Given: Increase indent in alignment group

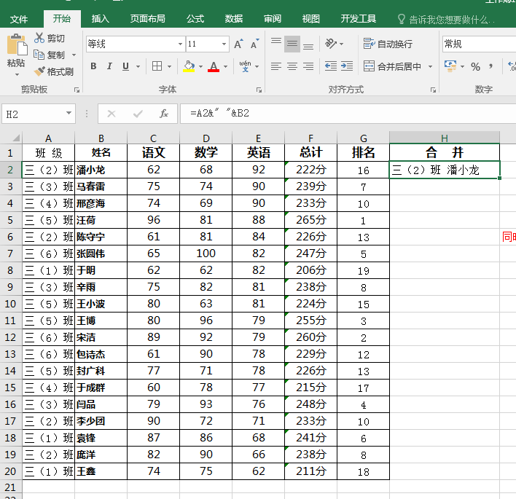Looking at the screenshot, I should click(346, 66).
